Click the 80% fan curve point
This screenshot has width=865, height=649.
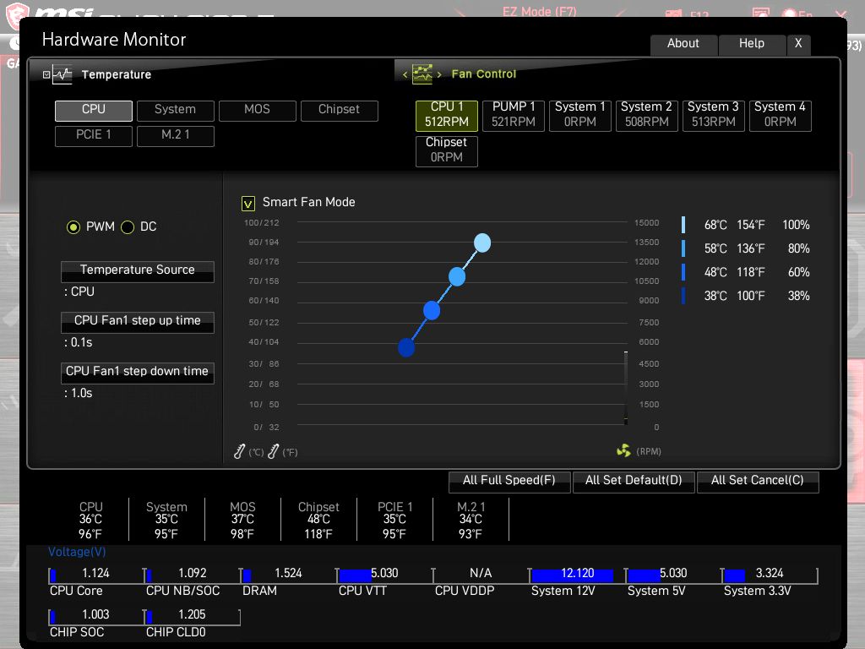(457, 276)
